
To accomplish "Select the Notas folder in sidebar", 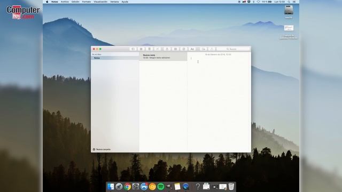I will pos(115,58).
